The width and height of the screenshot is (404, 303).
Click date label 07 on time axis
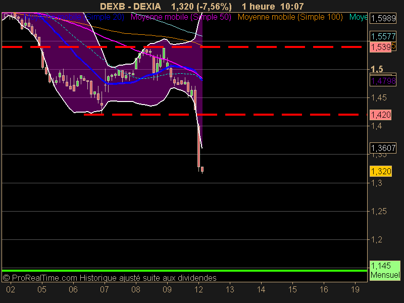[105, 289]
